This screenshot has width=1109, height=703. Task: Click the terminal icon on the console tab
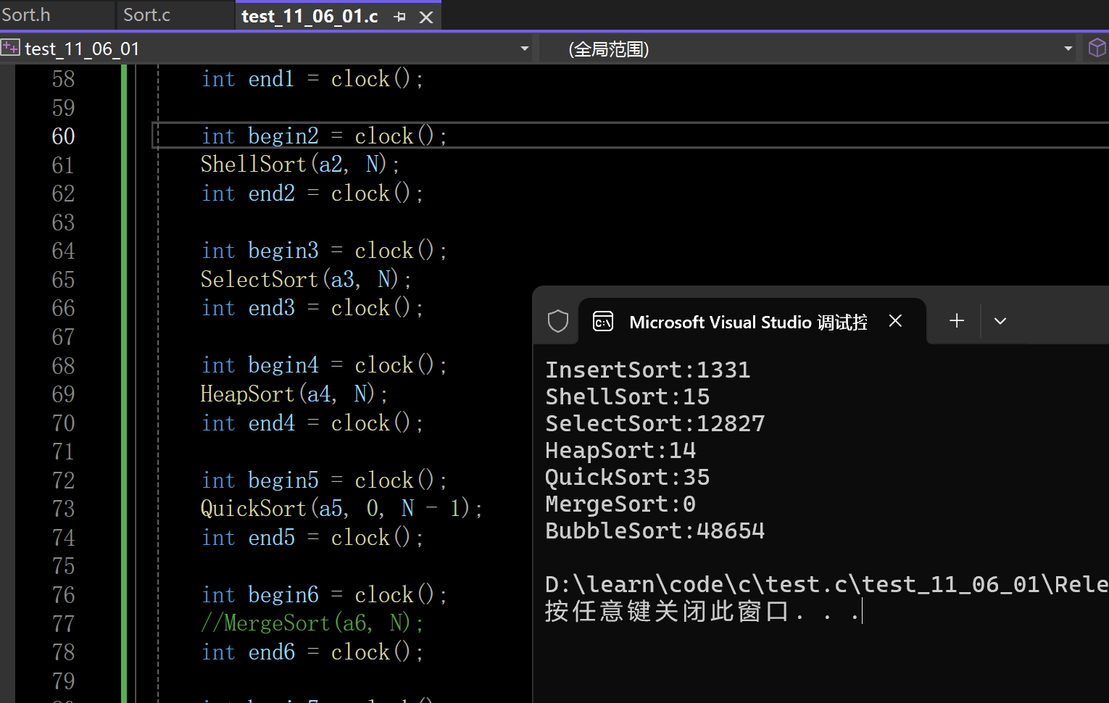603,321
